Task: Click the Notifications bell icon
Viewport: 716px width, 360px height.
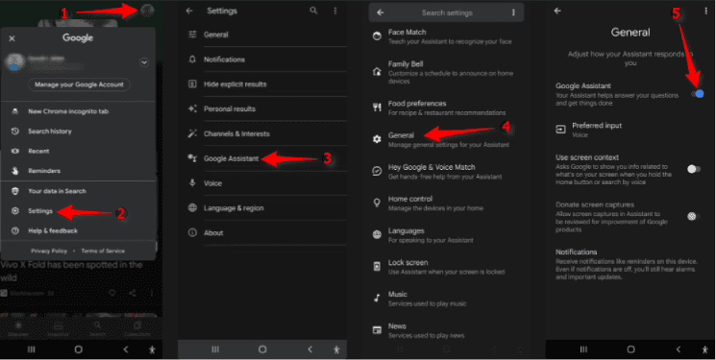Action: pyautogui.click(x=193, y=60)
